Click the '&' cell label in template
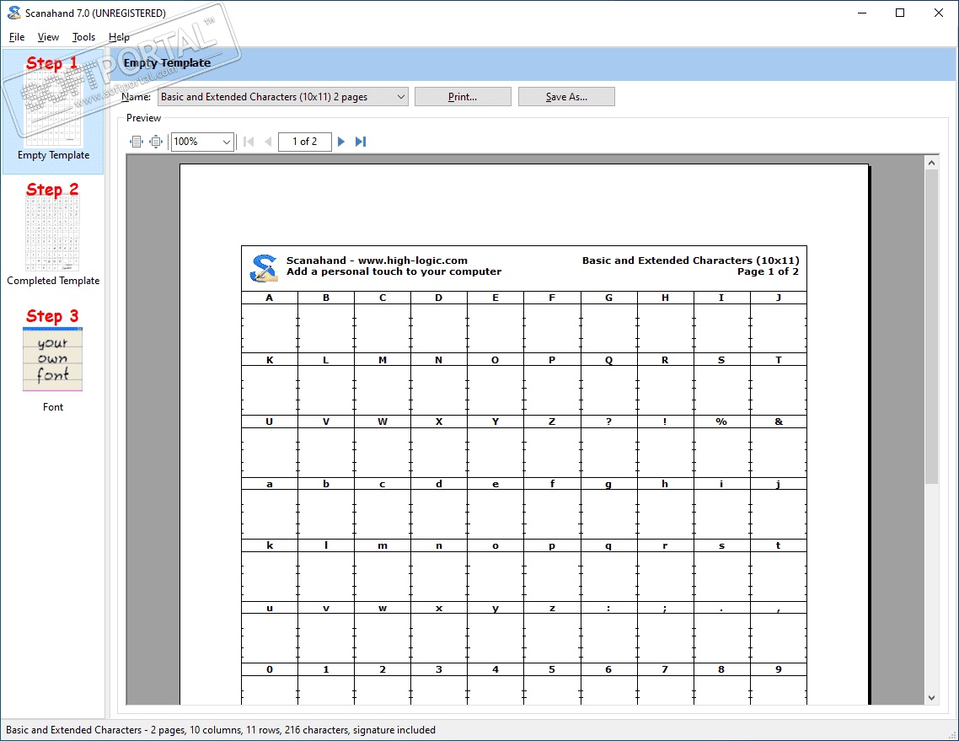The image size is (959, 741). 779,422
